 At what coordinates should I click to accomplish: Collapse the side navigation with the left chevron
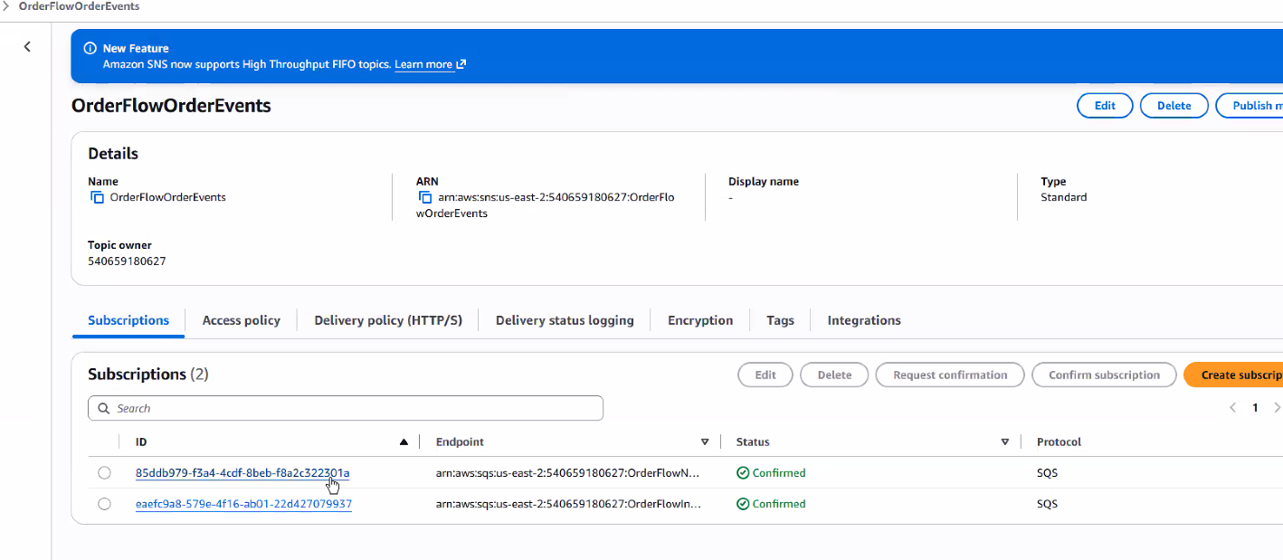[x=27, y=46]
